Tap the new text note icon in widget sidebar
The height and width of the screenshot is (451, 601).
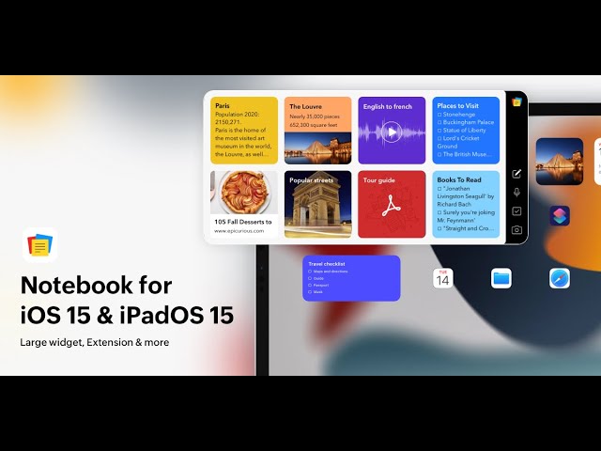pos(516,174)
